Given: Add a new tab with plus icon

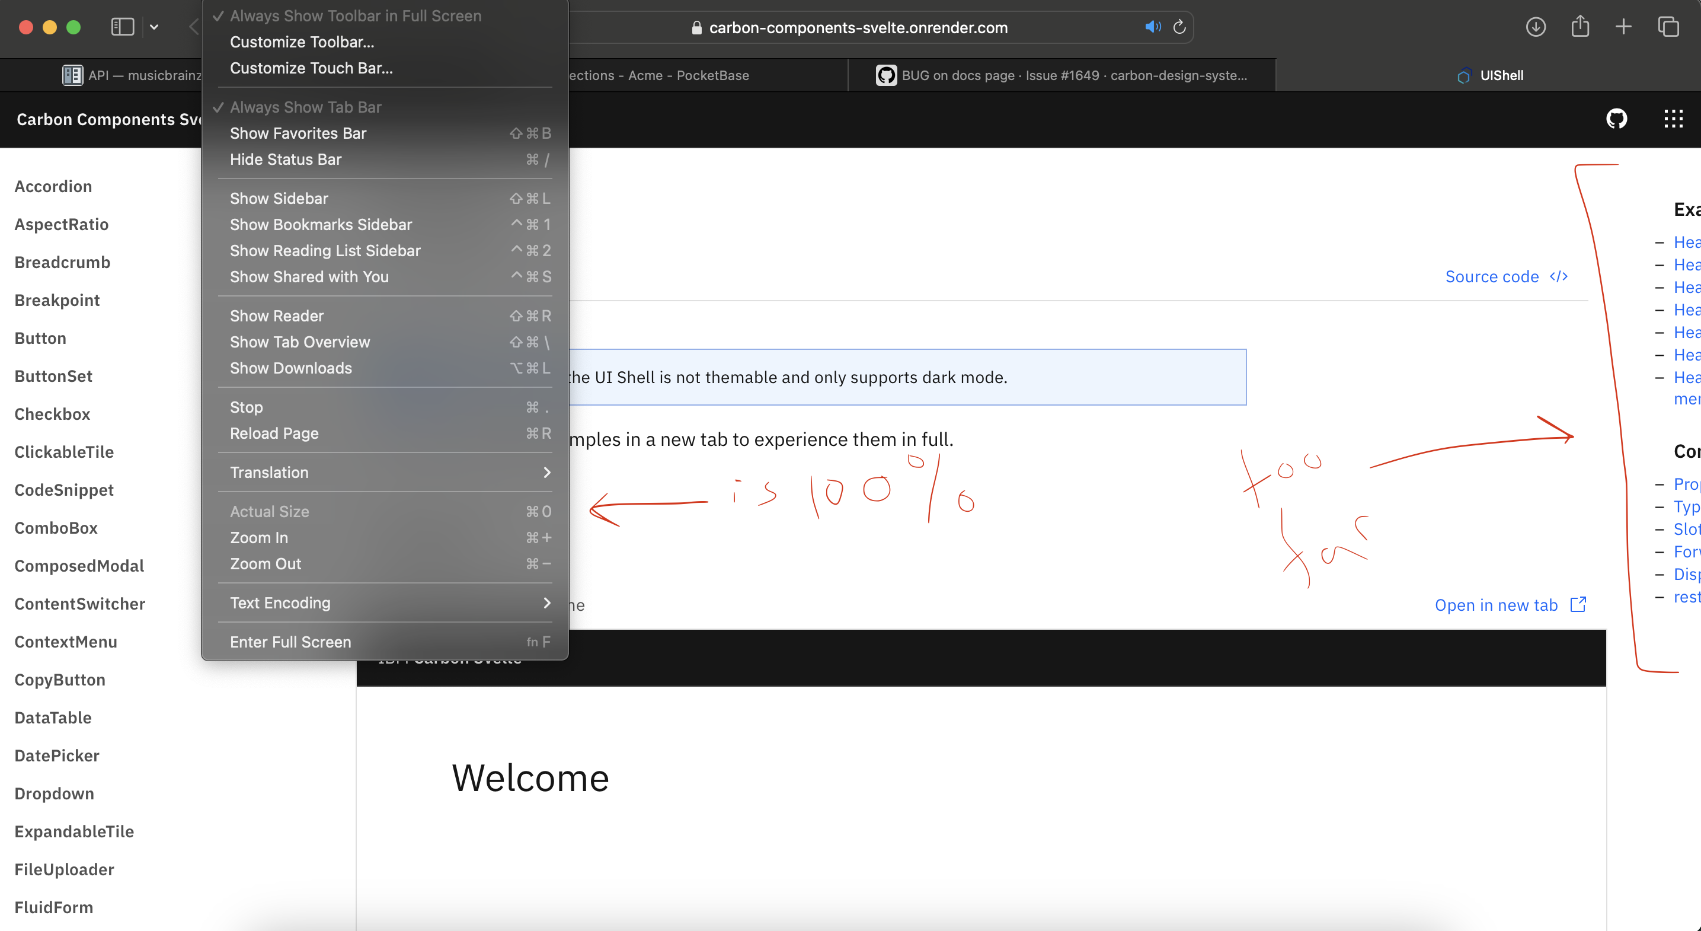Looking at the screenshot, I should tap(1624, 27).
